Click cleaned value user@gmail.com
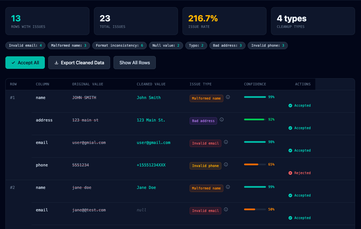 coord(154,143)
